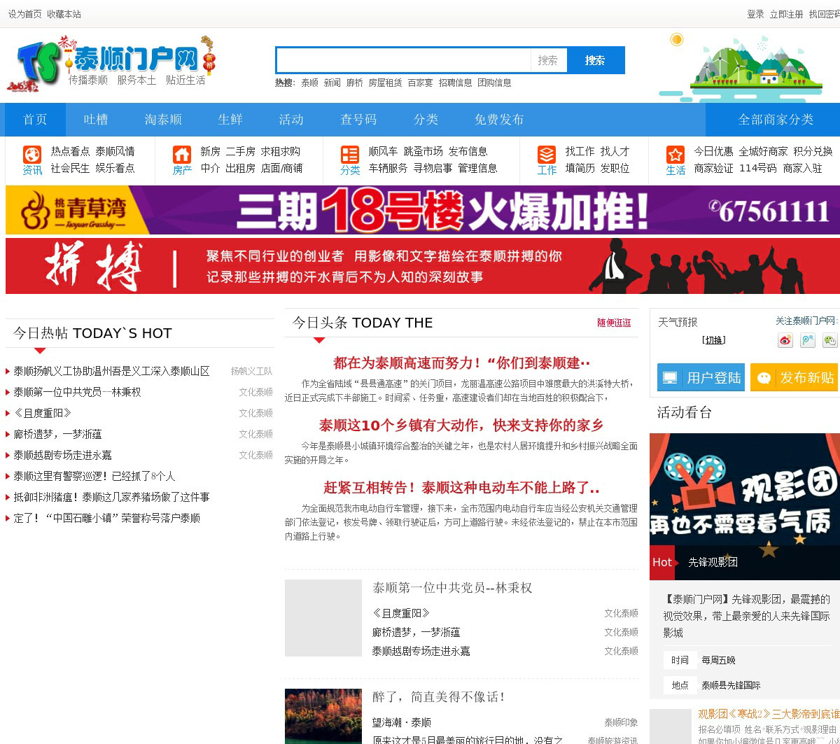
Task: Open article 醉了，简直美得不像话！
Action: coord(439,697)
